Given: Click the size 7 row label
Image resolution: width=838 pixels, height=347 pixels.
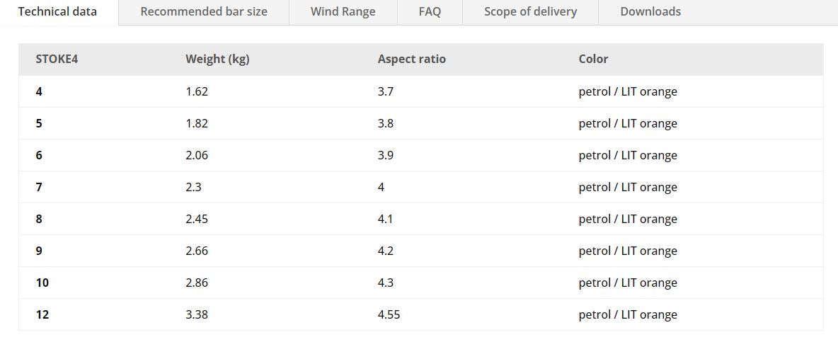Looking at the screenshot, I should tap(39, 187).
